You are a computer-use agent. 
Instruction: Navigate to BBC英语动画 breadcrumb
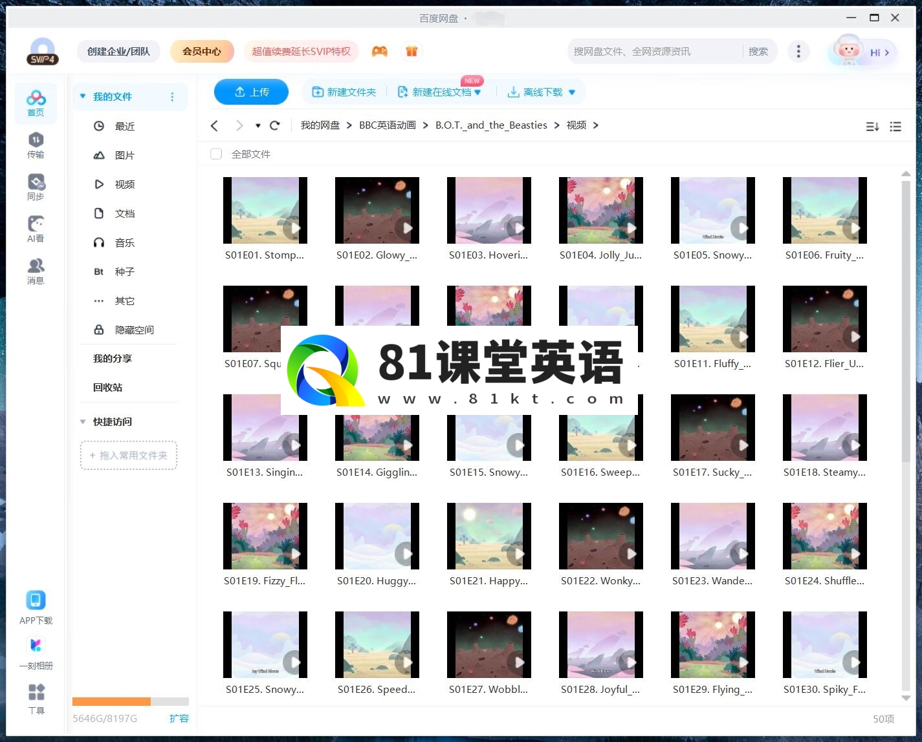(x=388, y=125)
